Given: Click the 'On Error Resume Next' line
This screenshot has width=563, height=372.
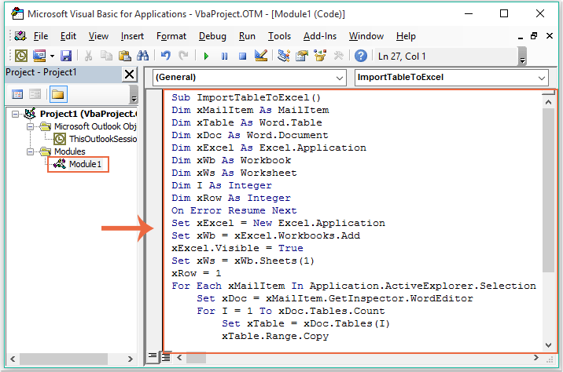Looking at the screenshot, I should click(x=234, y=210).
